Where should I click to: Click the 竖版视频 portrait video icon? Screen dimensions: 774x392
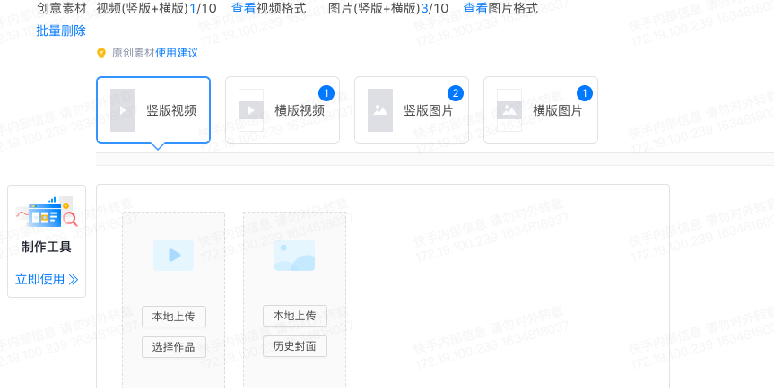click(x=123, y=110)
